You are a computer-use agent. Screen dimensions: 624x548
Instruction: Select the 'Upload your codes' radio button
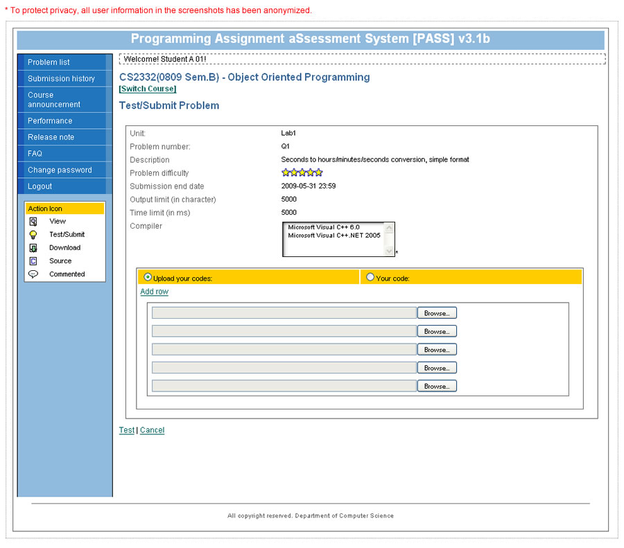pyautogui.click(x=147, y=277)
